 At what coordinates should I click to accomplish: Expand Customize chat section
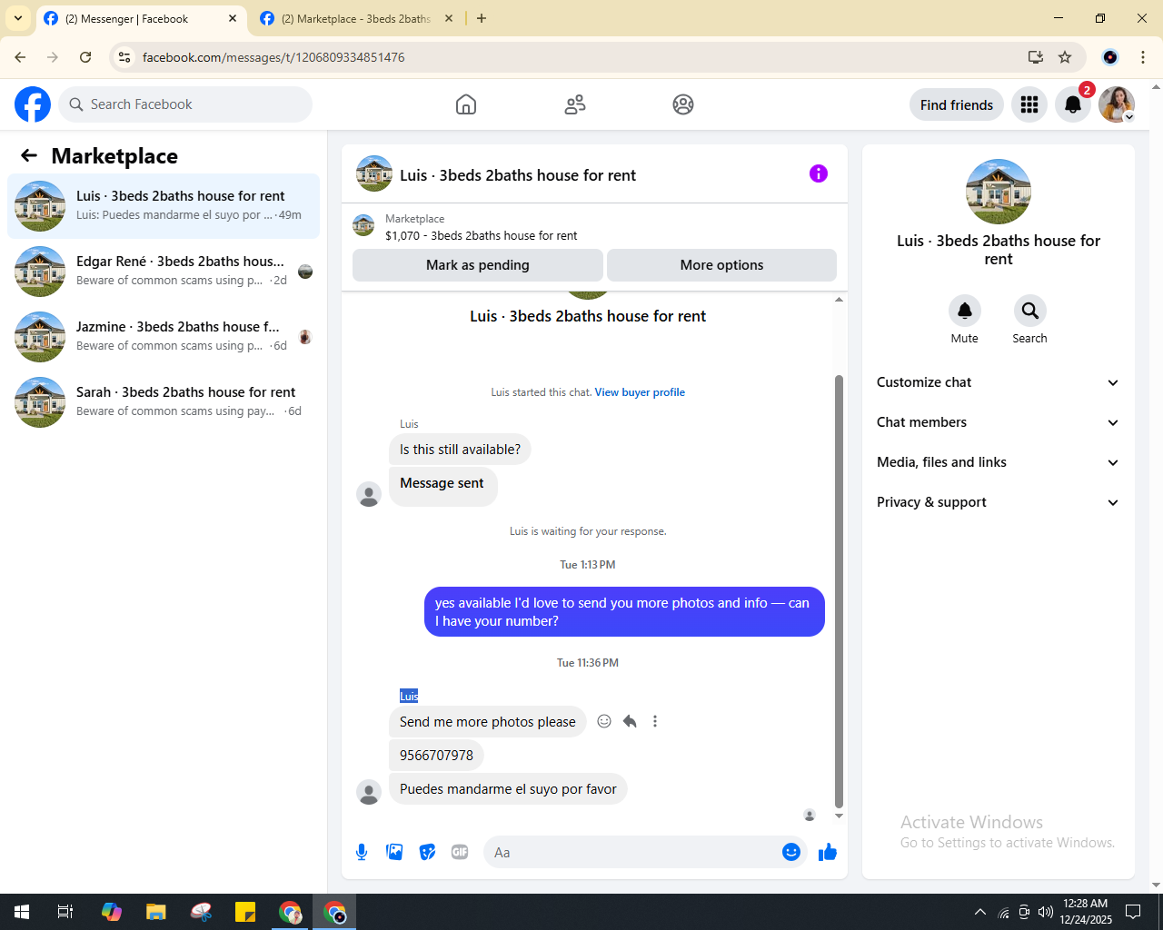click(998, 382)
